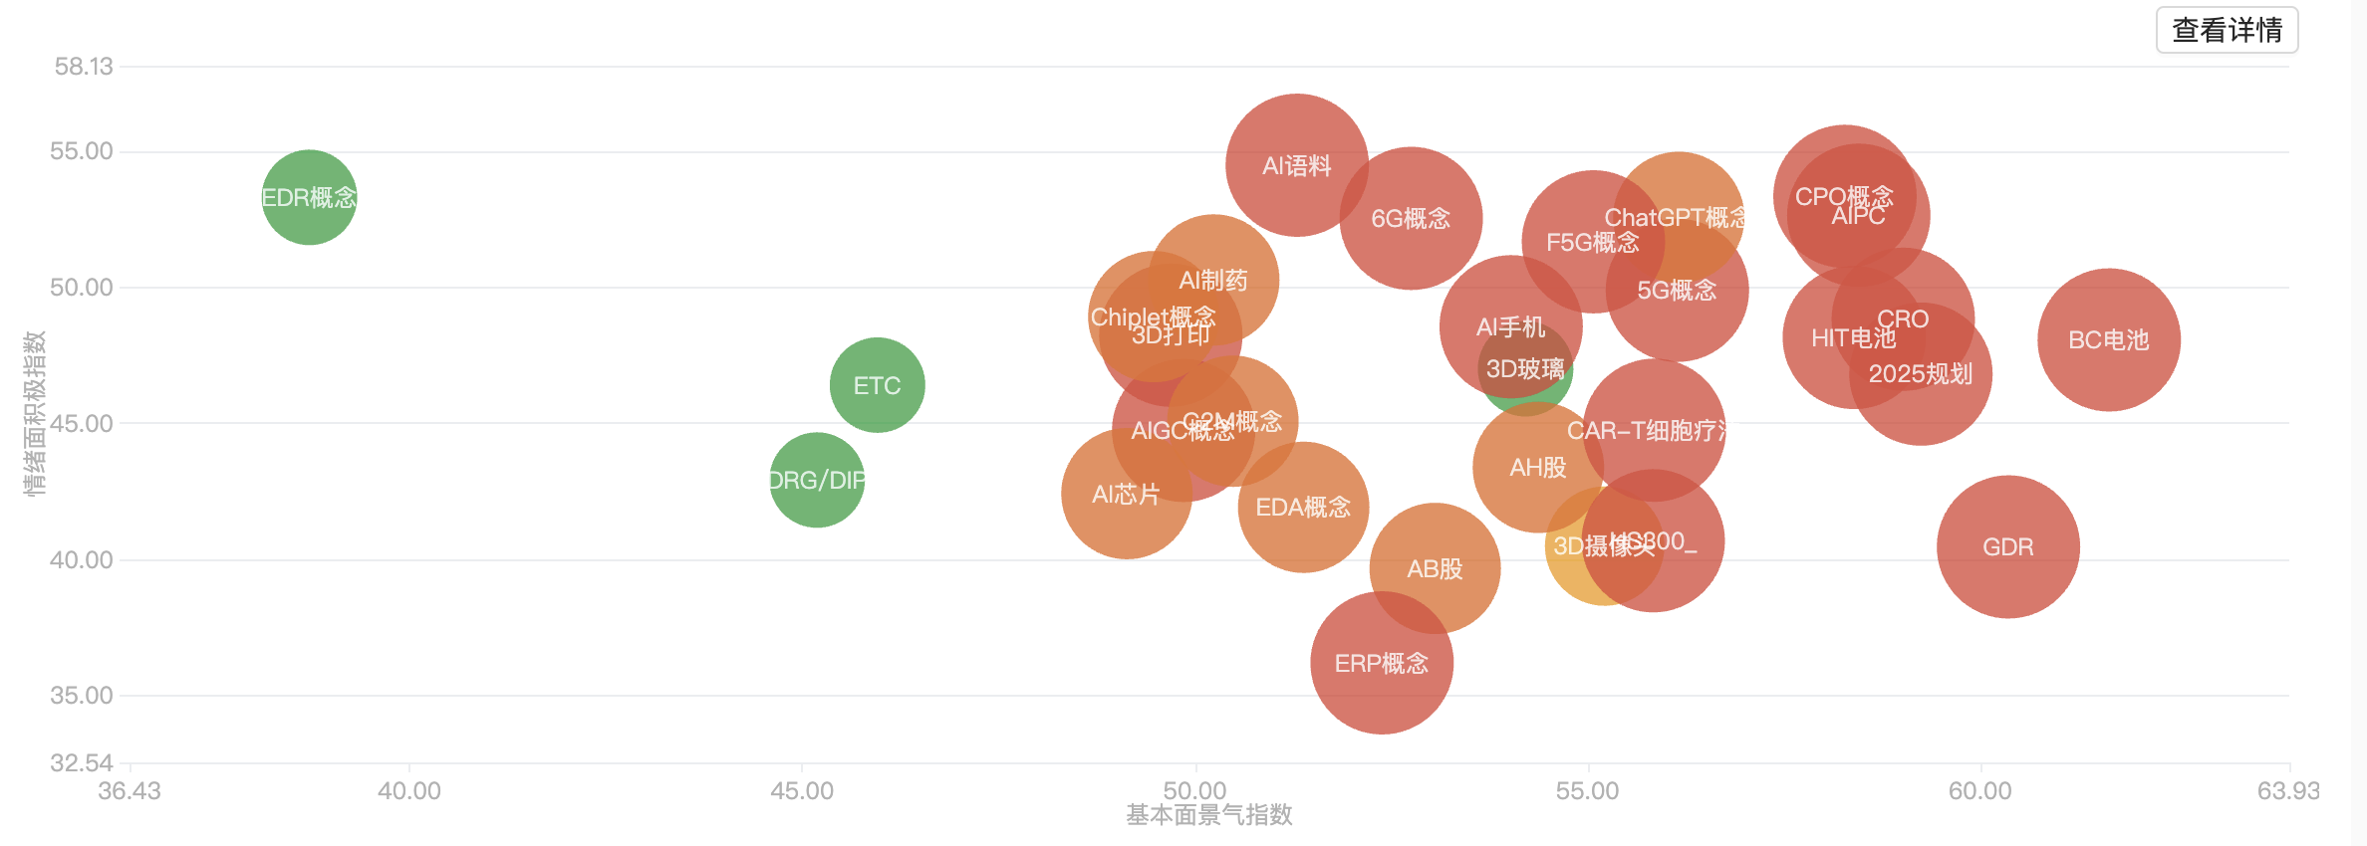Select the 2025规划 bubble
The width and height of the screenshot is (2367, 846).
1921,388
